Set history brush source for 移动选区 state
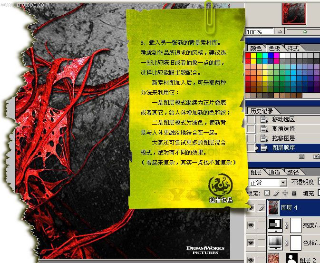The width and height of the screenshot is (320, 263). 251,119
